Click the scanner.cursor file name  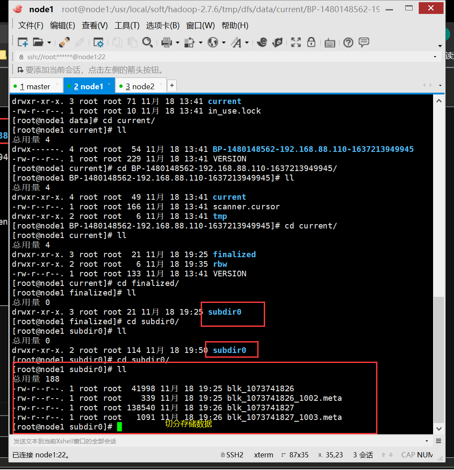[246, 207]
